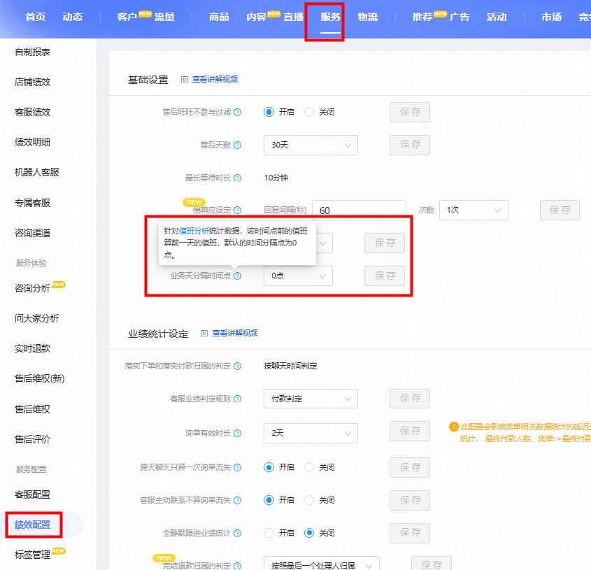Image resolution: width=591 pixels, height=570 pixels.
Task: Click help icon beside 售后旺旺不参与过滤
Action: [237, 113]
